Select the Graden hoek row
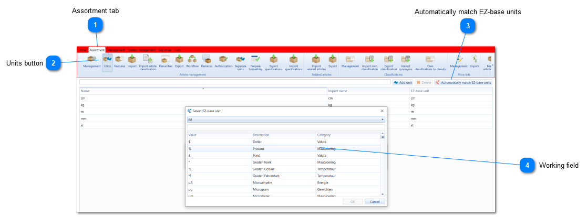The image size is (587, 217). (x=284, y=162)
